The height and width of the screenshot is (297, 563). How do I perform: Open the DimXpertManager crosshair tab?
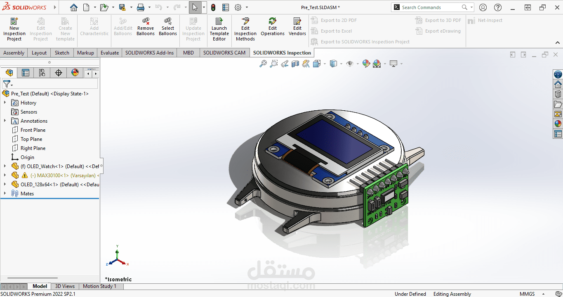(x=59, y=73)
